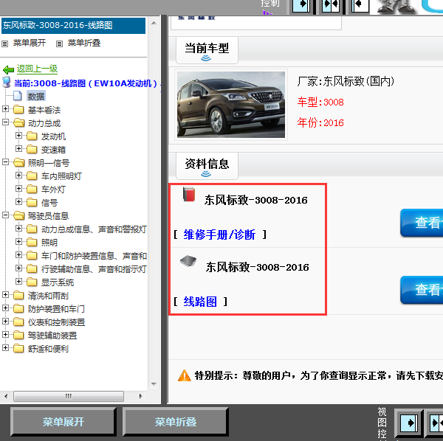The image size is (443, 441).
Task: Collapse the 驾驶员信息 tree node
Action: (5, 215)
